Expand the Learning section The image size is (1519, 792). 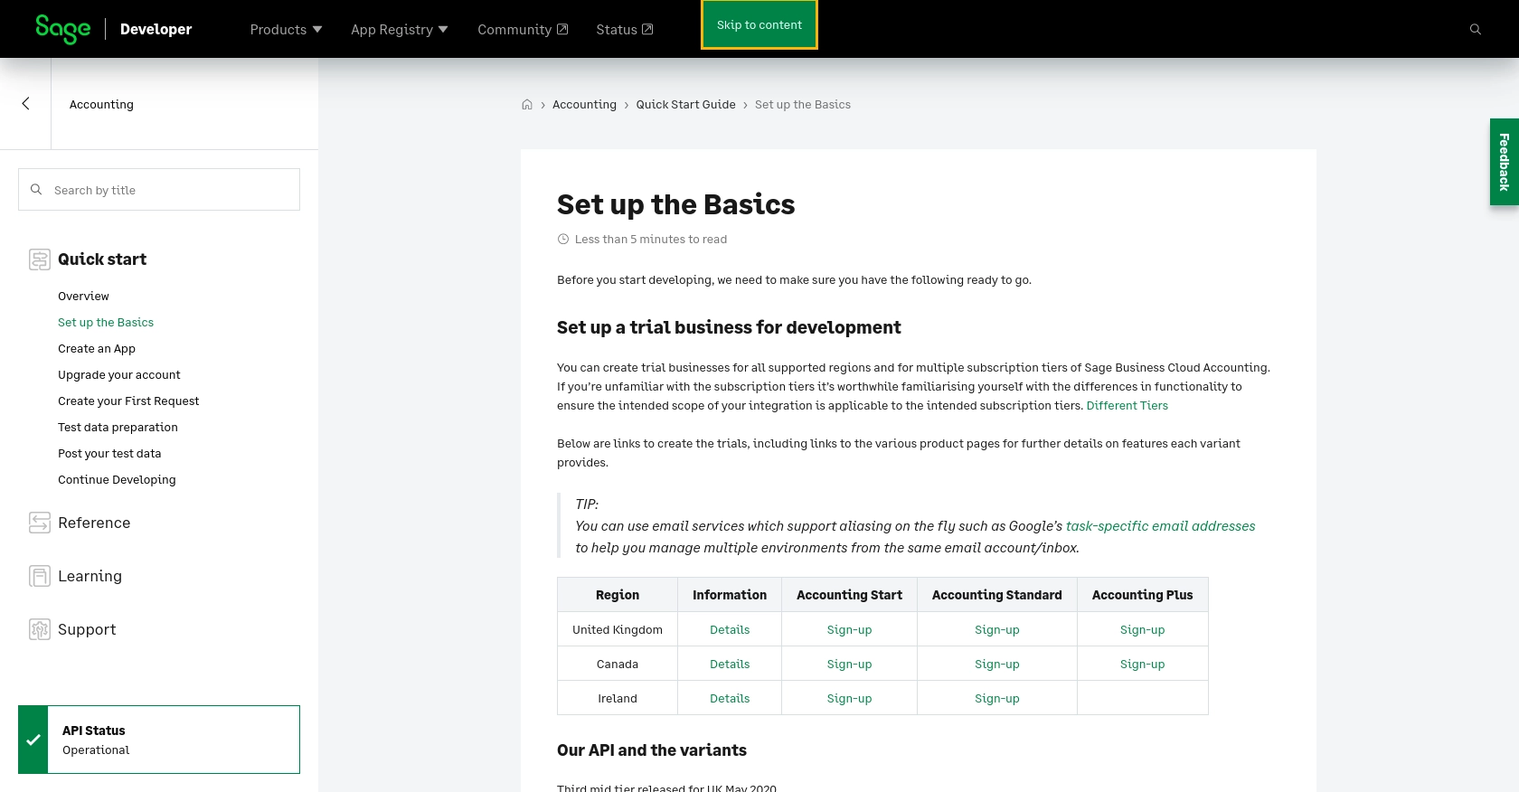pos(90,576)
